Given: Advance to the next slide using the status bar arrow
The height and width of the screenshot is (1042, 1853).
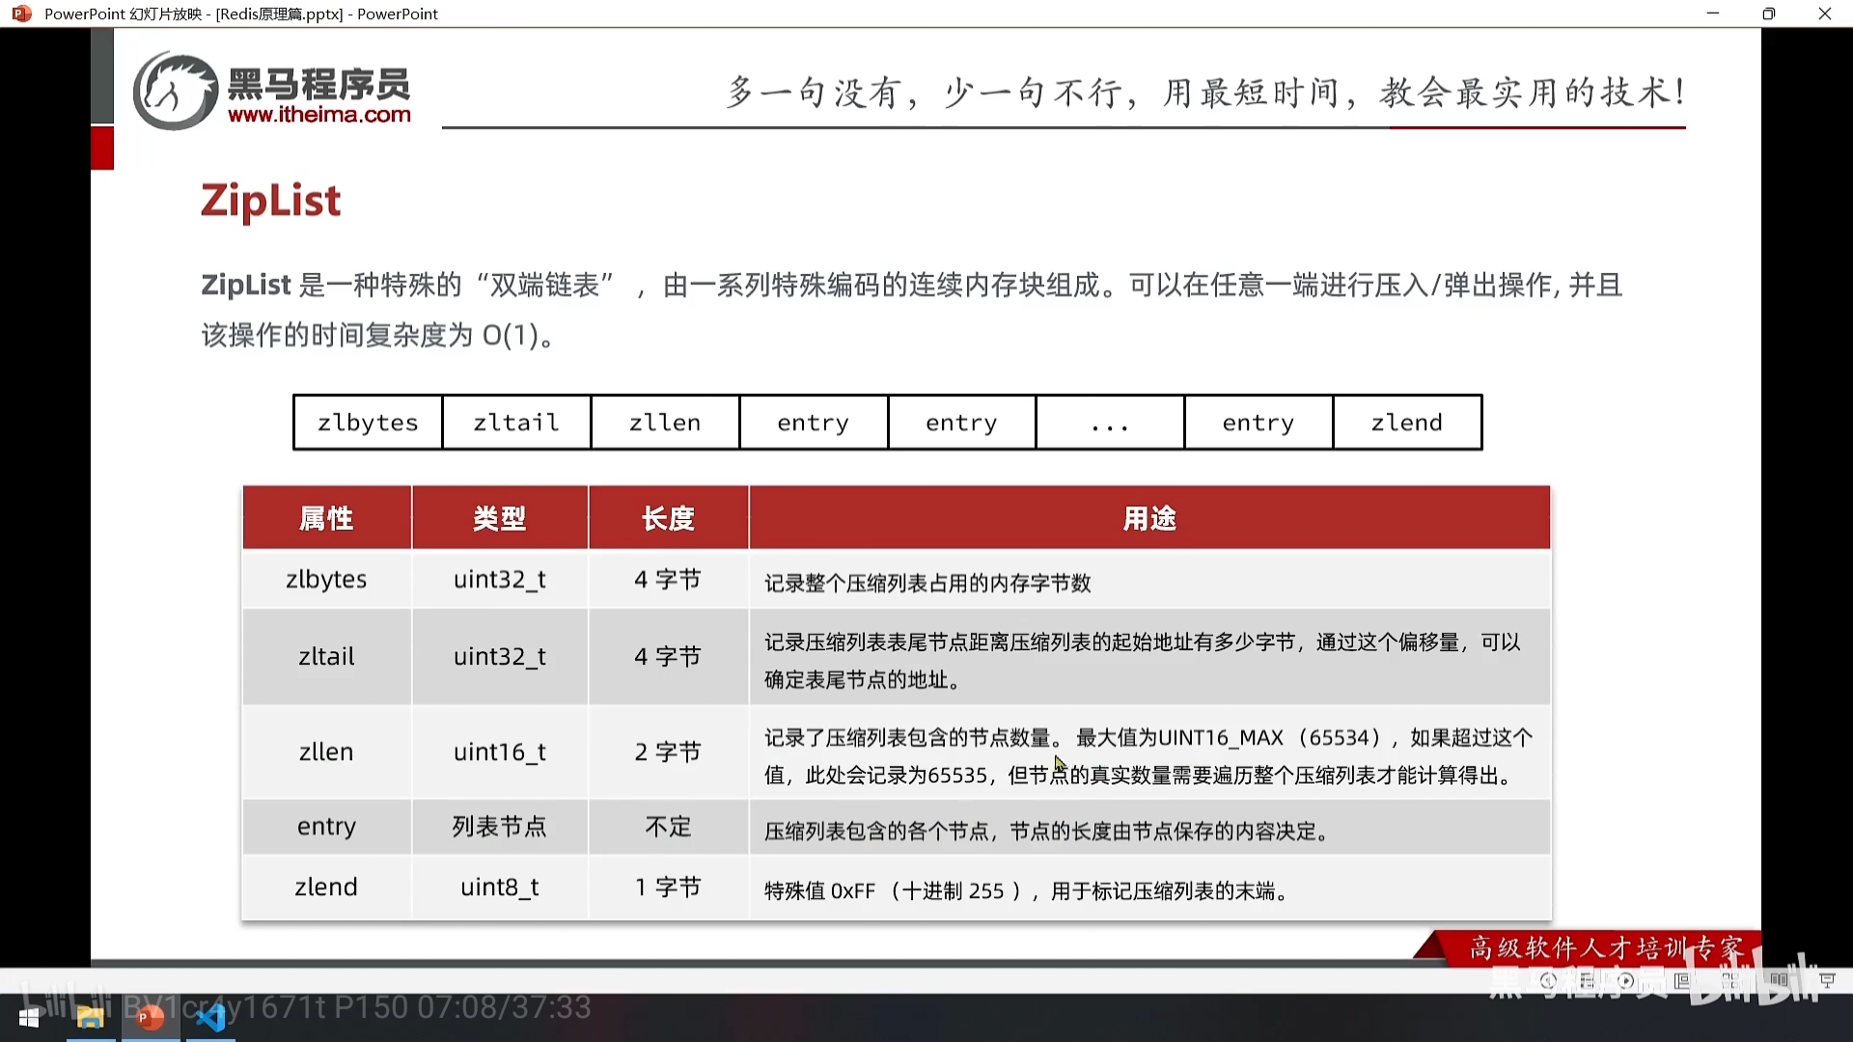Looking at the screenshot, I should 1626,981.
